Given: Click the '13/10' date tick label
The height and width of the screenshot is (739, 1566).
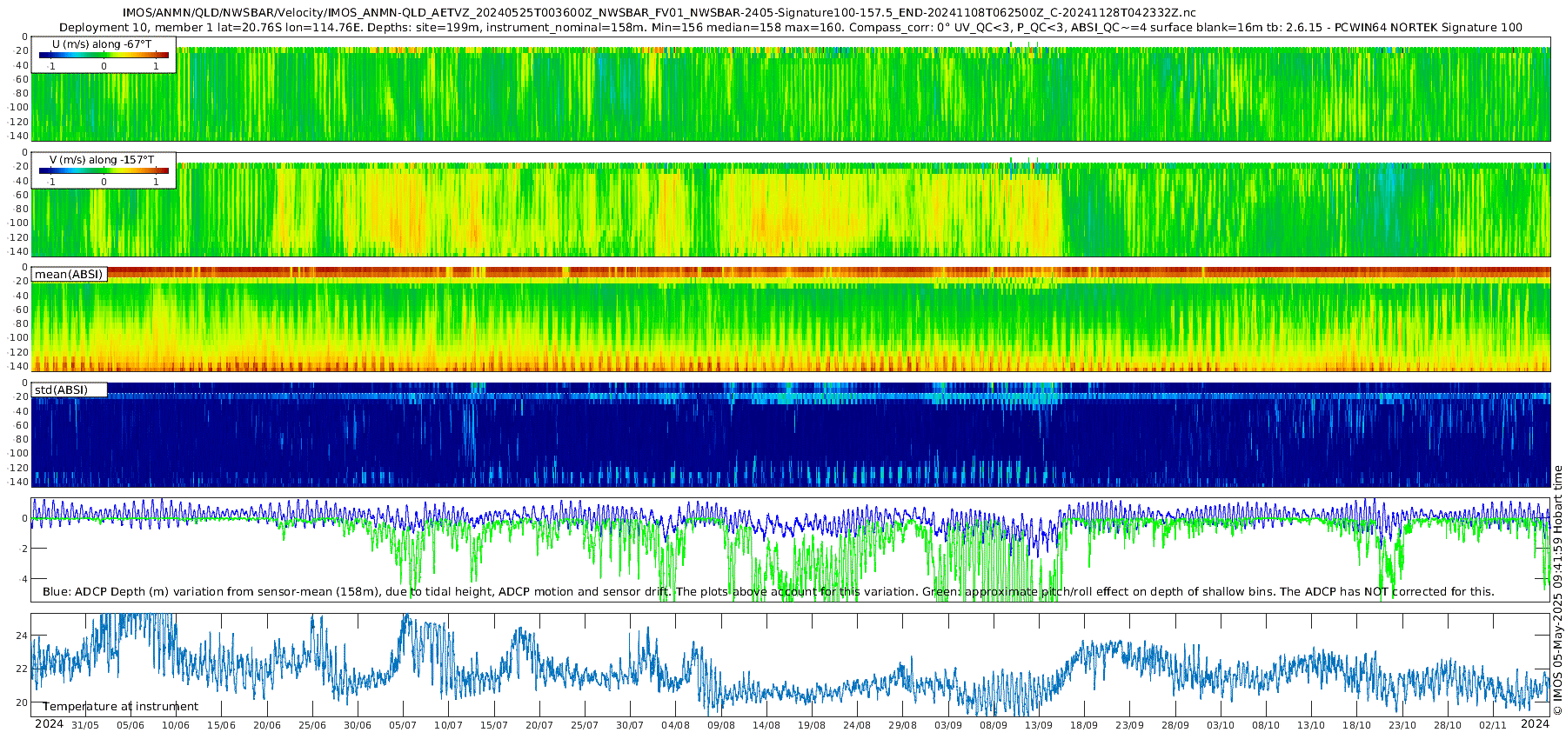Looking at the screenshot, I should pyautogui.click(x=1311, y=725).
